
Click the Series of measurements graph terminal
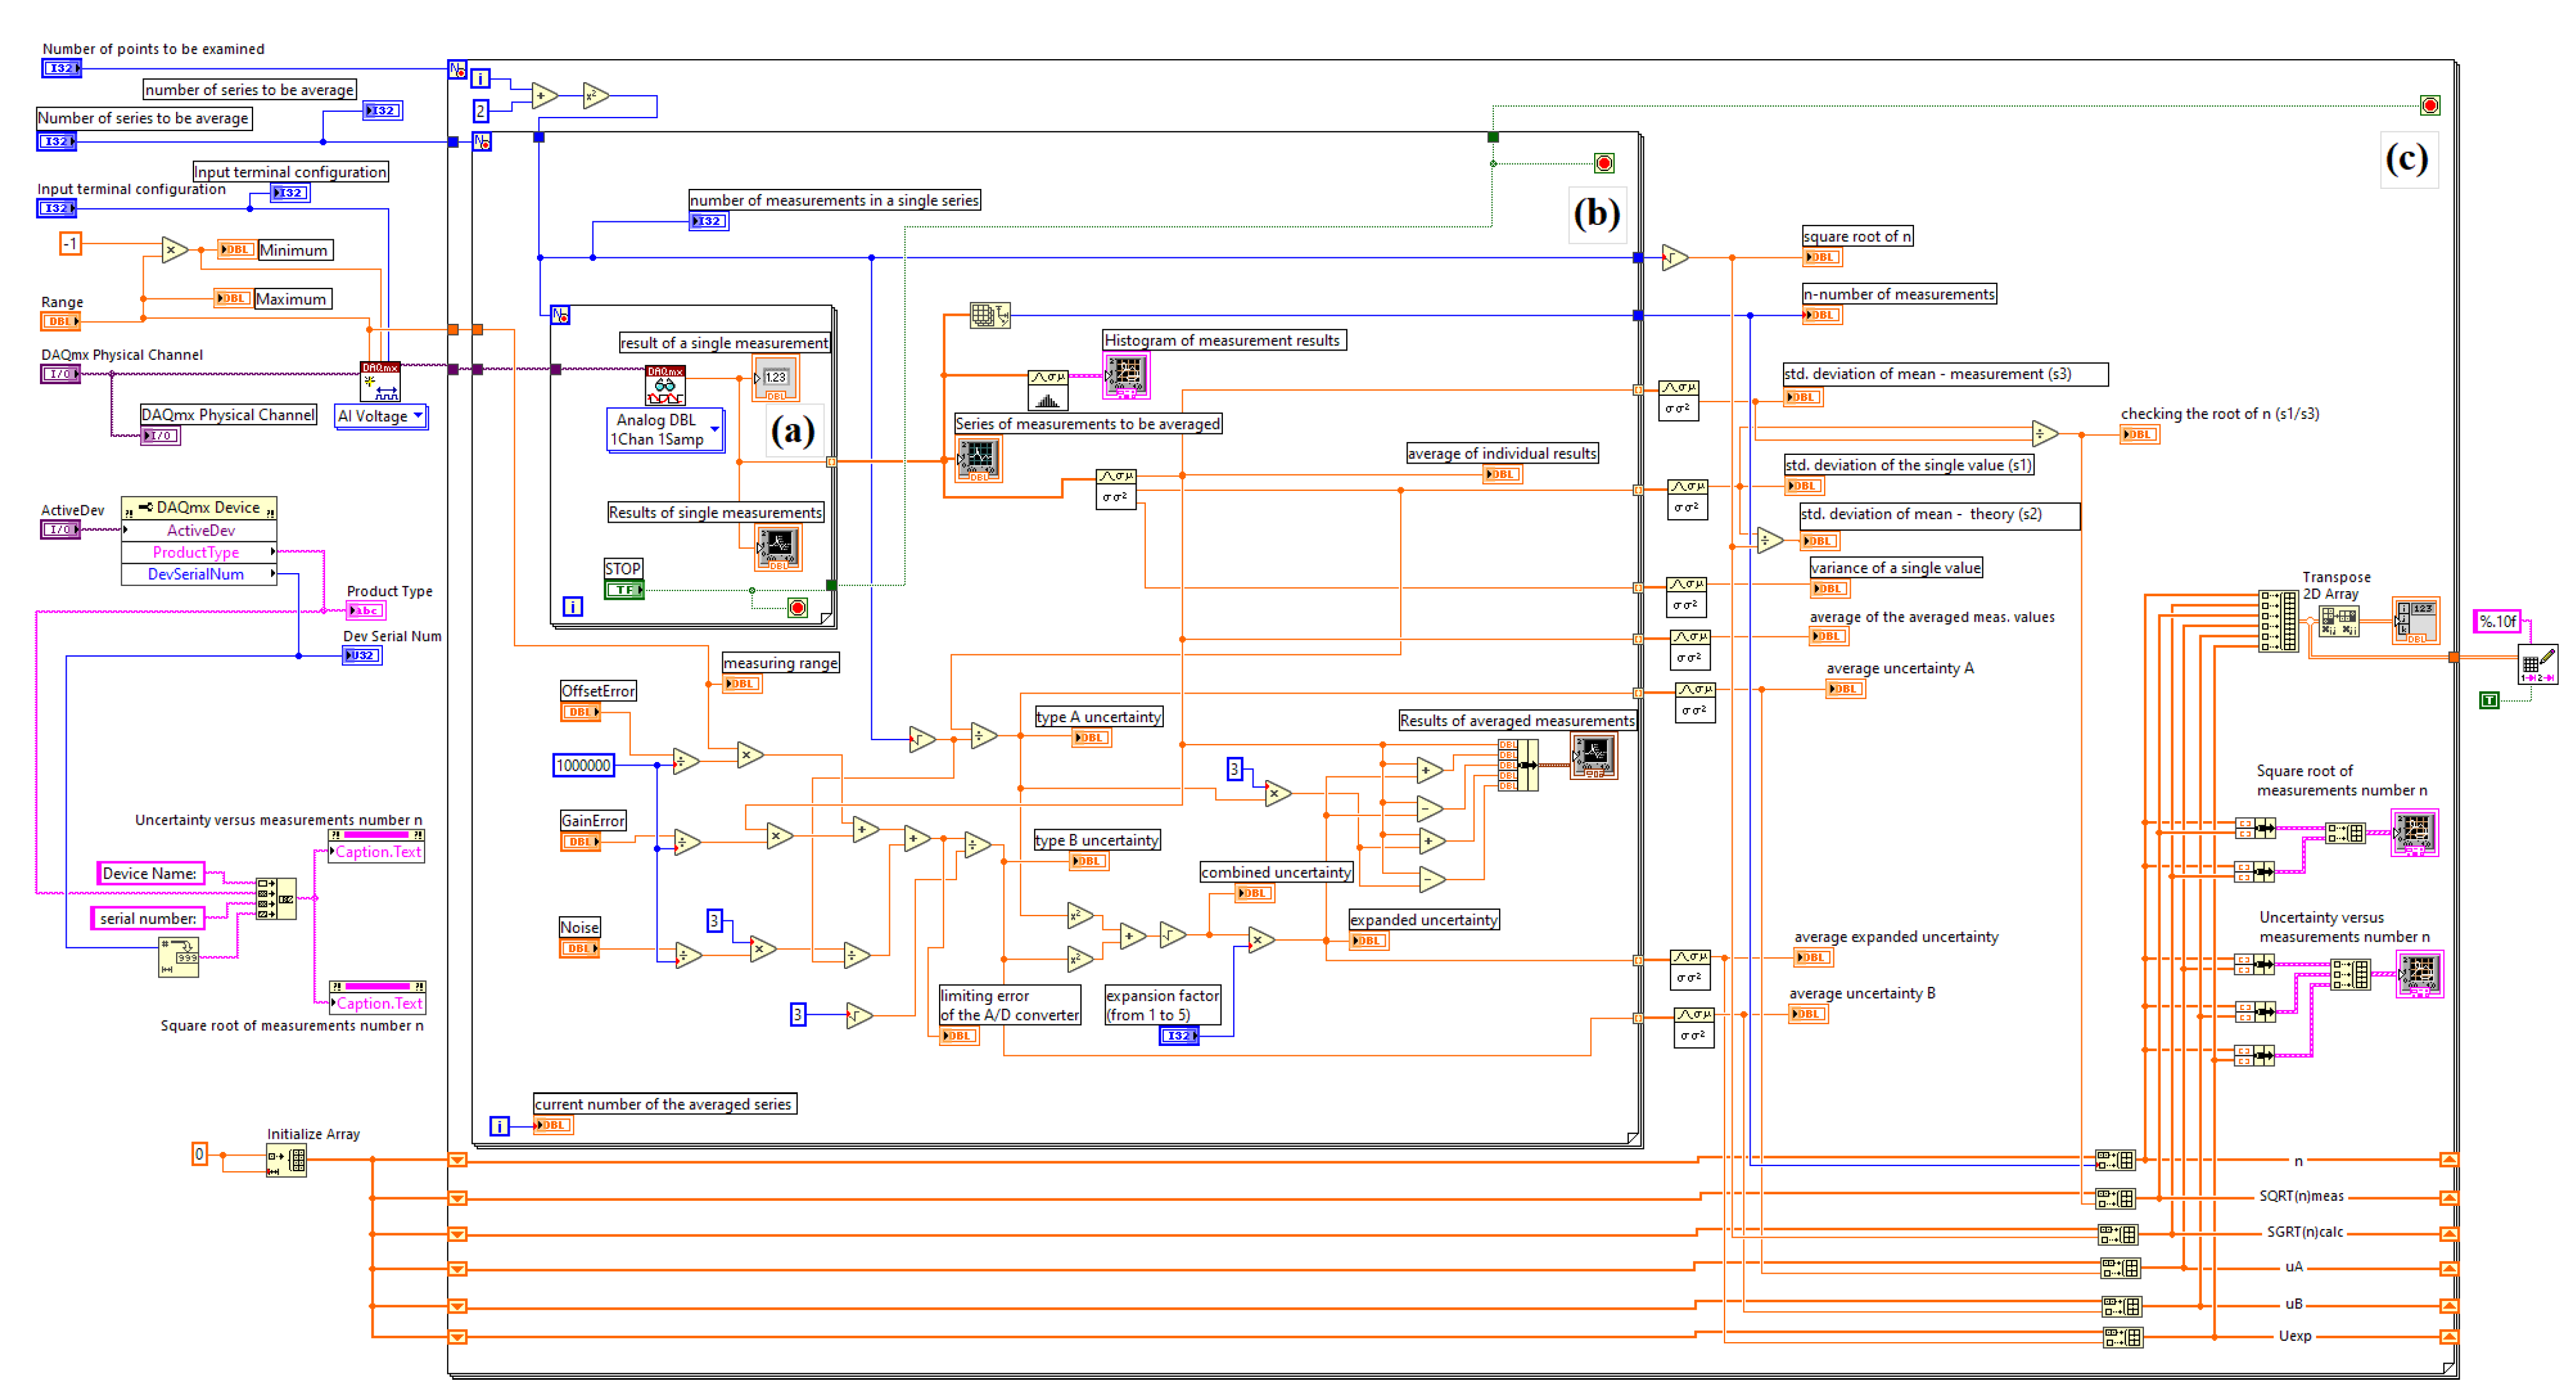pyautogui.click(x=978, y=460)
